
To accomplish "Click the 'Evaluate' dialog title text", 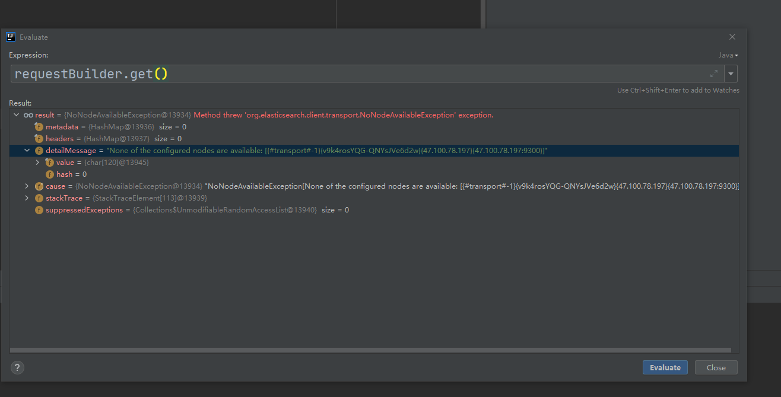I will [x=34, y=37].
